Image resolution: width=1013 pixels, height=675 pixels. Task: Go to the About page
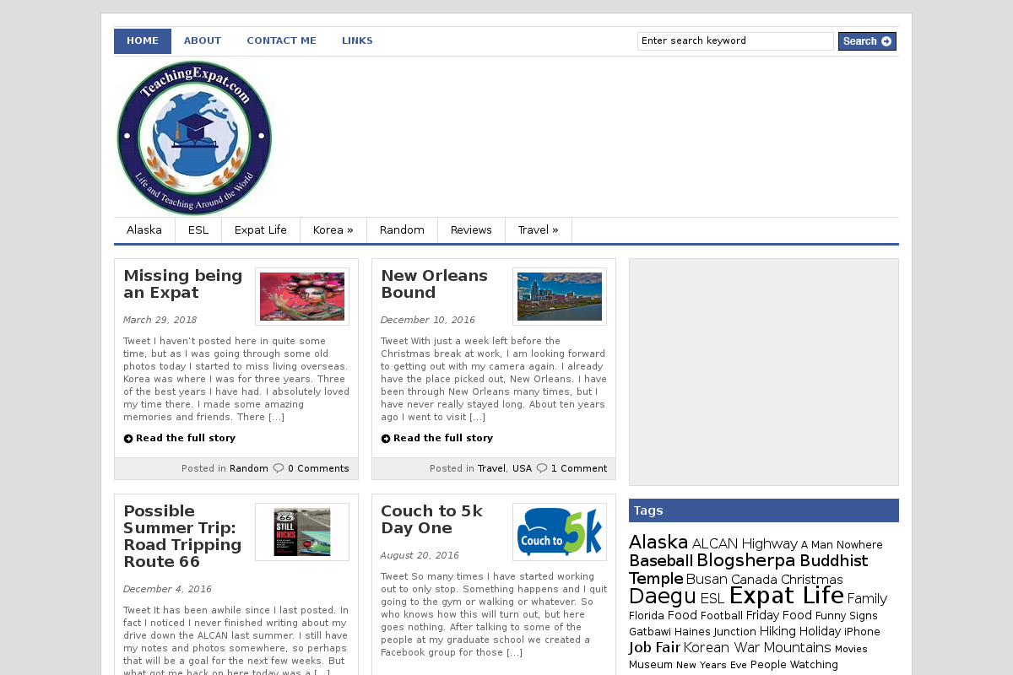(x=203, y=41)
